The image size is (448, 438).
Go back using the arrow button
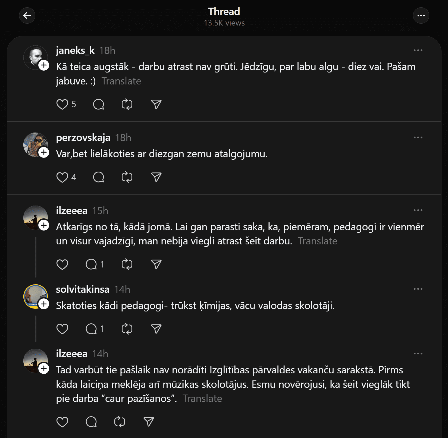[27, 15]
